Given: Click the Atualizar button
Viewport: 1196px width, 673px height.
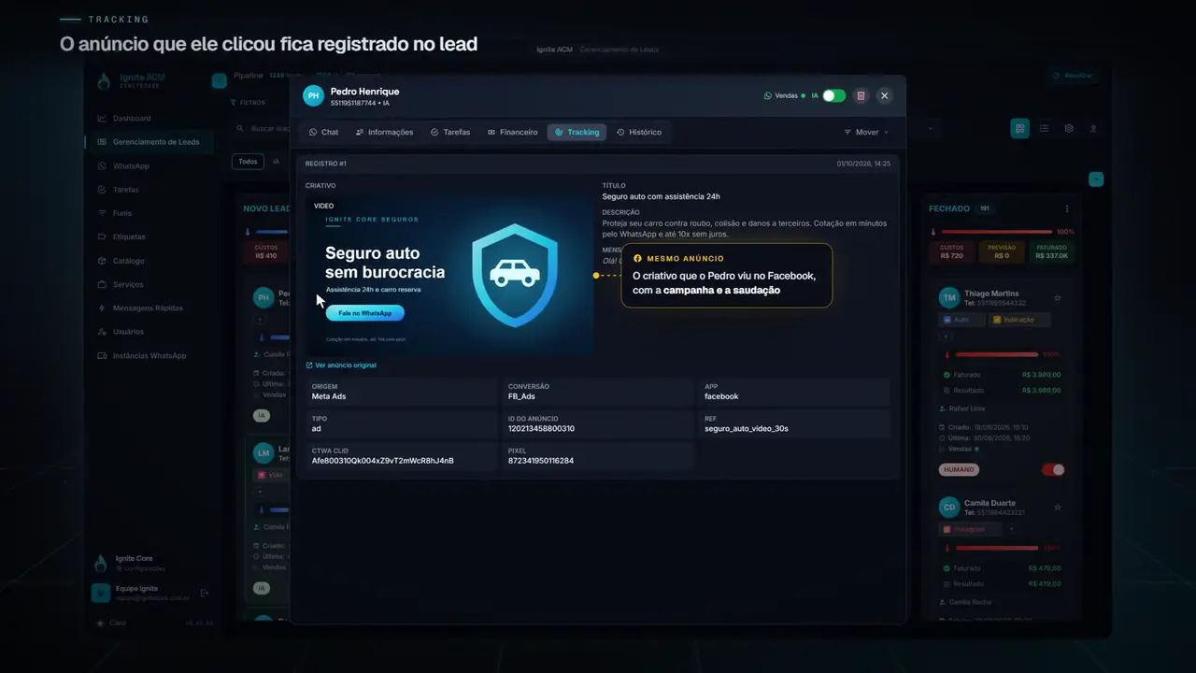Looking at the screenshot, I should coord(1072,76).
